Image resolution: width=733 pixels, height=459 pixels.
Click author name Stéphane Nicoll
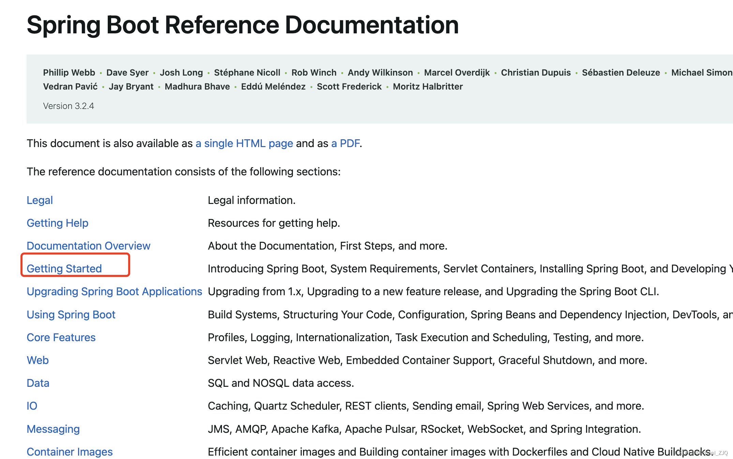247,73
